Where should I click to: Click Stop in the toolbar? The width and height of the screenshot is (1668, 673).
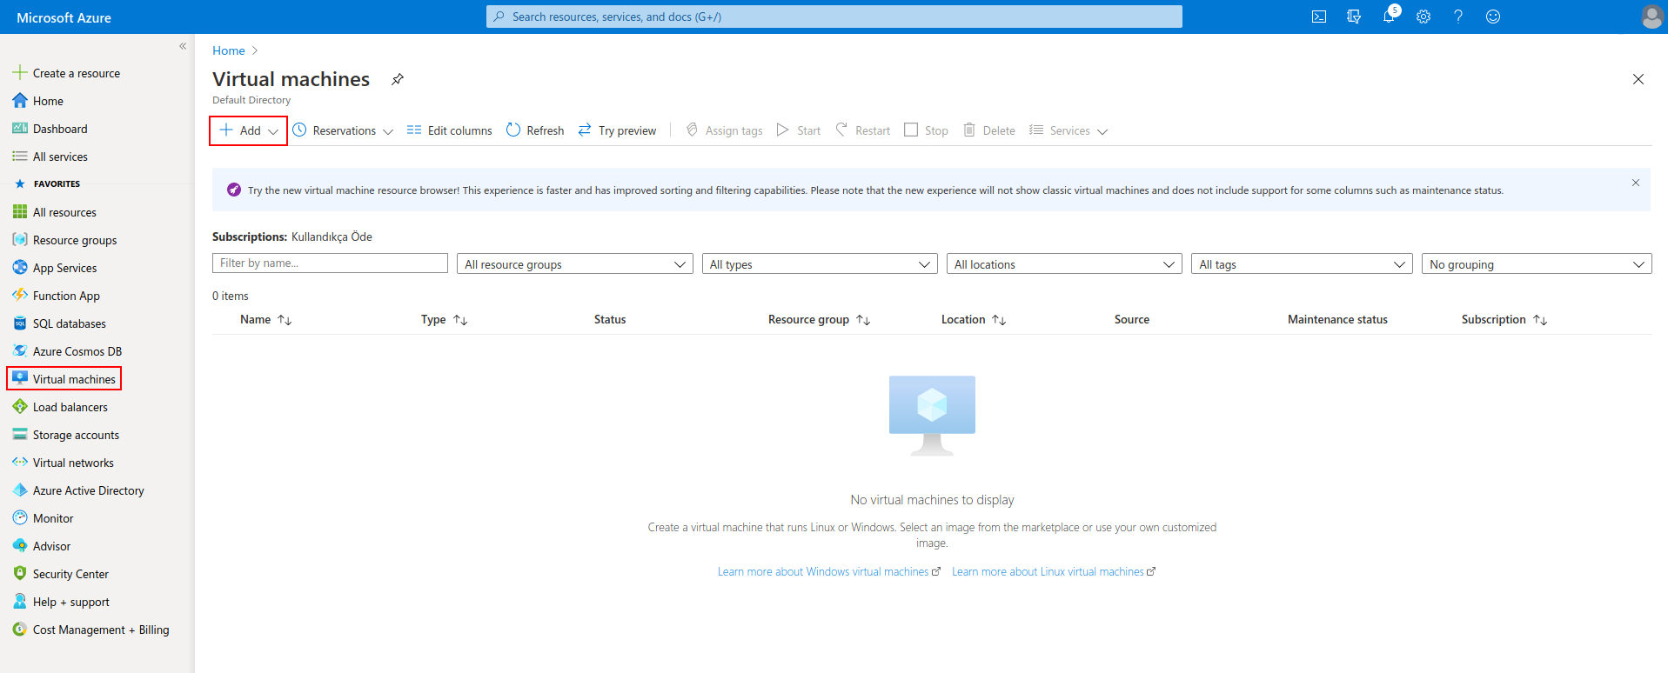click(926, 130)
